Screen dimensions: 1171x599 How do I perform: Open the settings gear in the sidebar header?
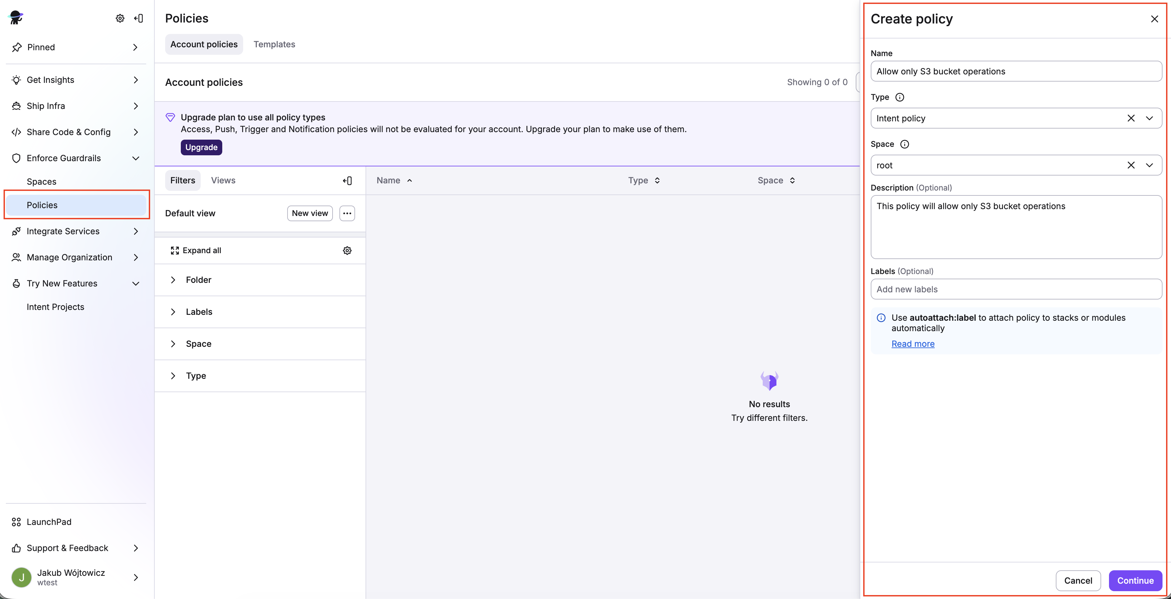pos(119,18)
